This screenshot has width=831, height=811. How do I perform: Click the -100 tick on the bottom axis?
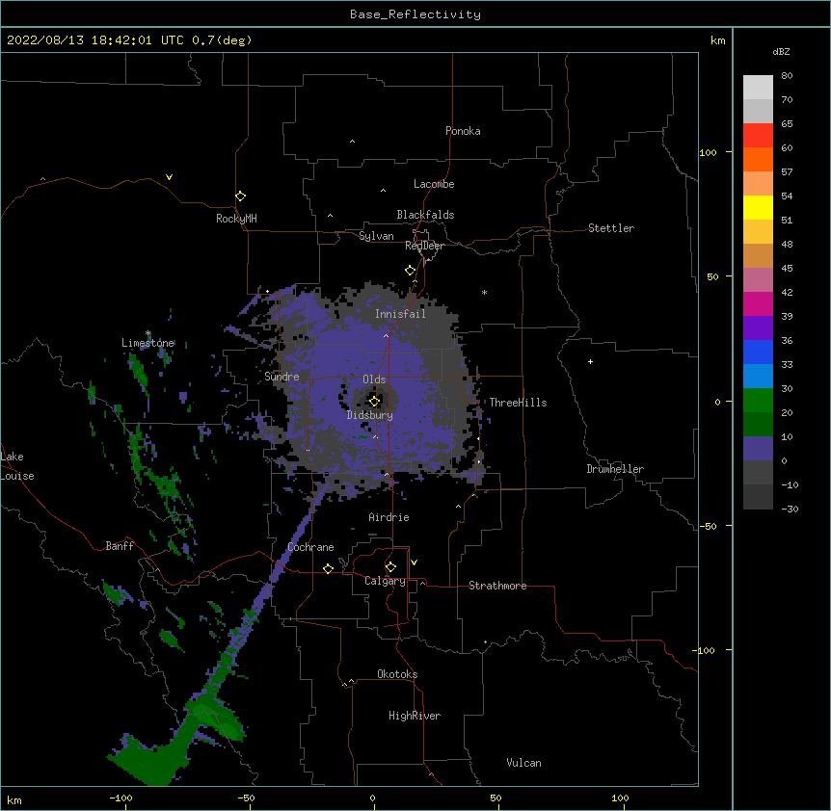point(121,798)
